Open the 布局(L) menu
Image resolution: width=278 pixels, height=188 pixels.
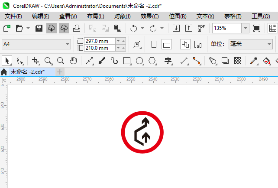[96, 16]
